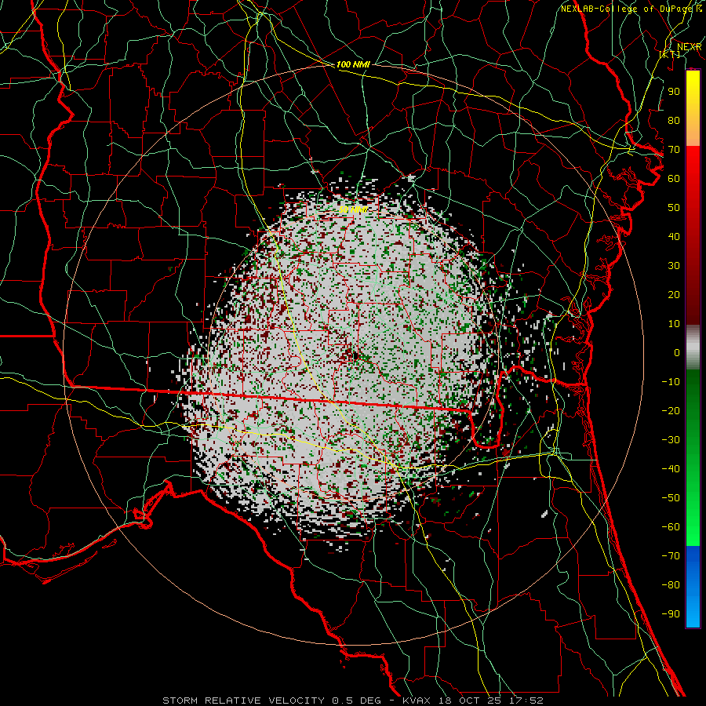Click the -90 value on the velocity scale
This screenshot has height=706, width=706.
[x=671, y=614]
